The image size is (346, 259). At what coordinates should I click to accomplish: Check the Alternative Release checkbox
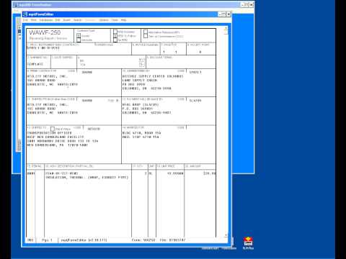click(146, 32)
